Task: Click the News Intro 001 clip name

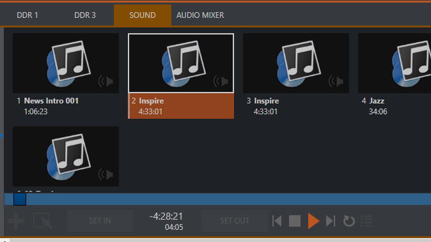Action: coord(51,101)
